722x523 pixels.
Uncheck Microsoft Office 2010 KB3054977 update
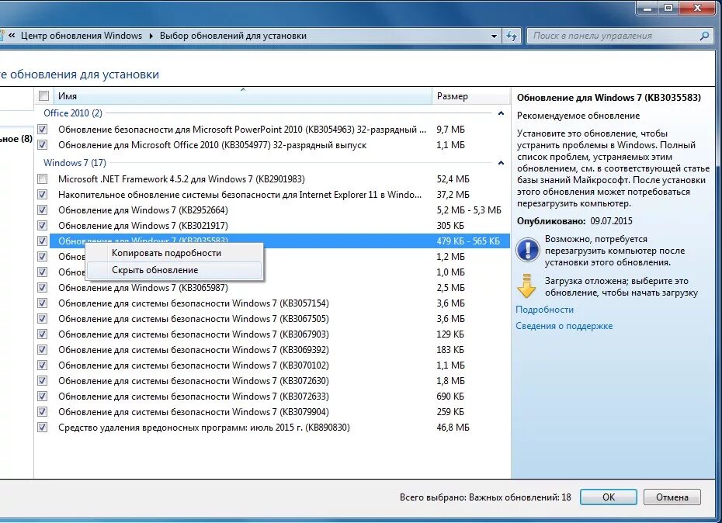coord(43,145)
